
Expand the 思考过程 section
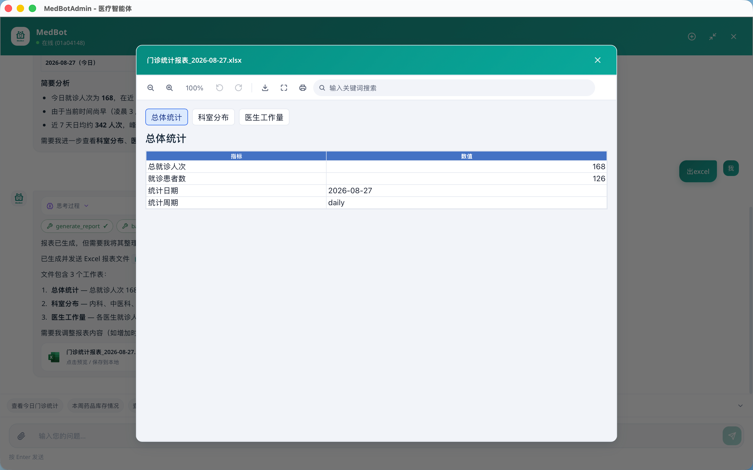point(68,206)
